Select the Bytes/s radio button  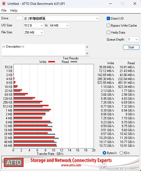104,153
